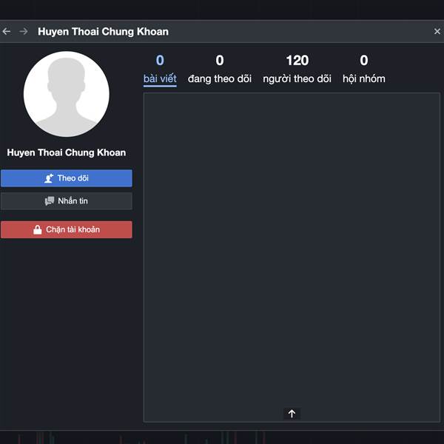Jump to top with the up-arrow button
The width and height of the screenshot is (444, 444).
point(292,414)
